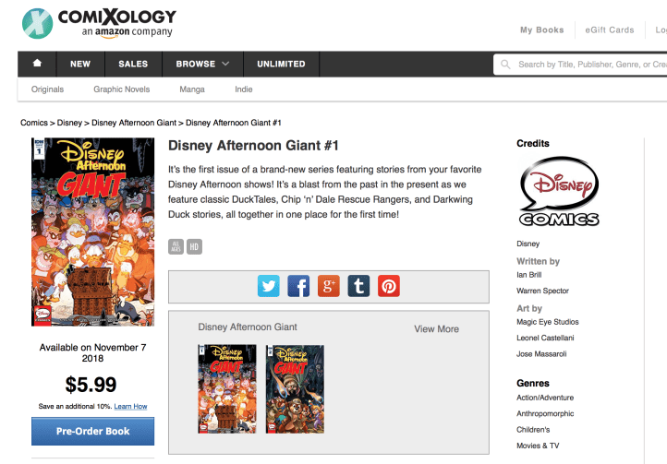
Task: Go to the home icon in navbar
Action: pyautogui.click(x=37, y=64)
